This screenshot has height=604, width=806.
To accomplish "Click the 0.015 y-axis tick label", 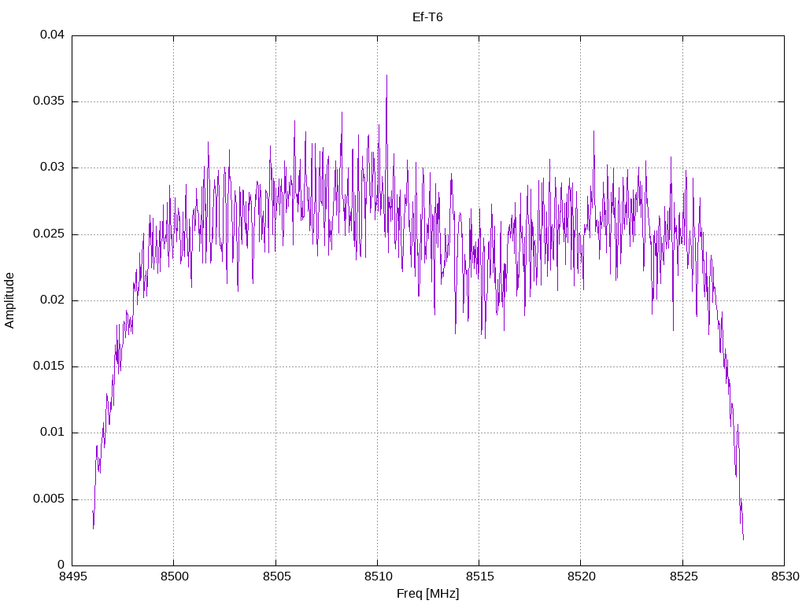I will (x=49, y=366).
